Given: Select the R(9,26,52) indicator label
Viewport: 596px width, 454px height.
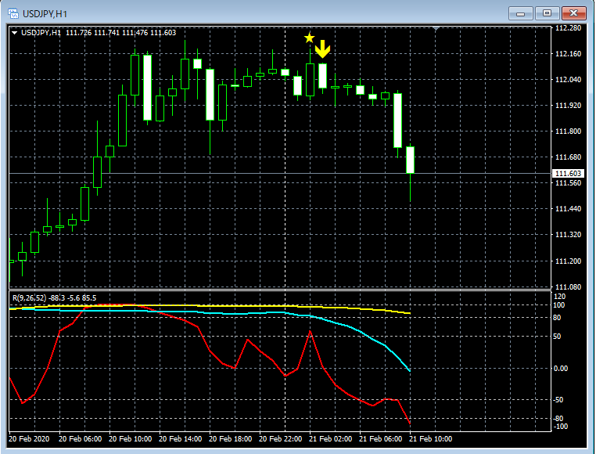Looking at the screenshot, I should coord(29,298).
